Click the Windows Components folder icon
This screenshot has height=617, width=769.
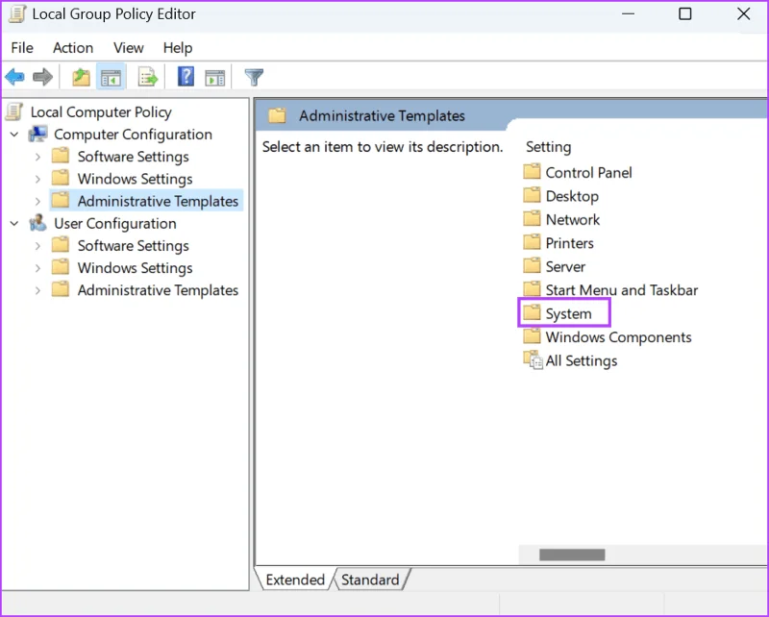(x=532, y=336)
